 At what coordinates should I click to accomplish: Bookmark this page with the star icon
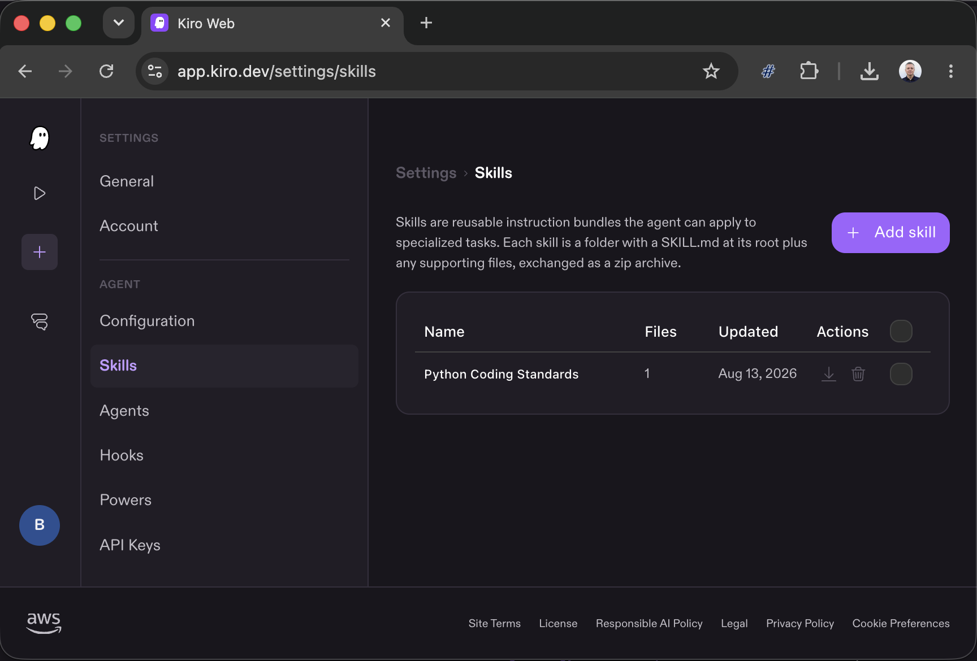click(711, 71)
